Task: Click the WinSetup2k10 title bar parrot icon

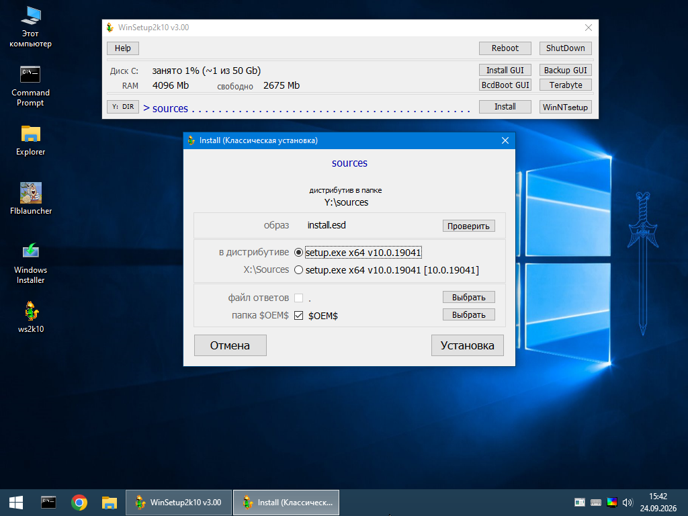Action: click(110, 27)
